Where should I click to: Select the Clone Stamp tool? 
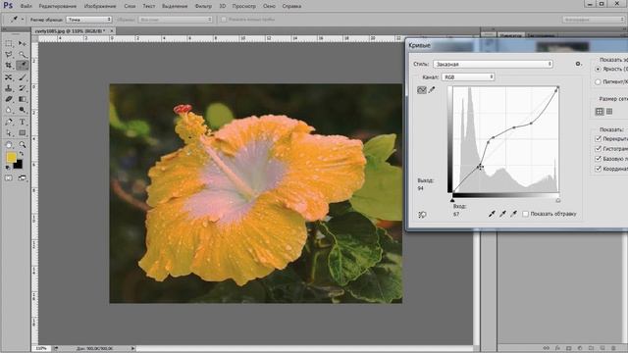pos(9,88)
